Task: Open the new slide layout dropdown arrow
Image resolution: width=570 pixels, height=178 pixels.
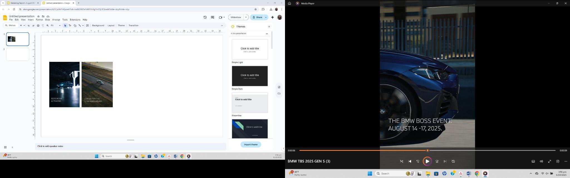Action: pyautogui.click(x=24, y=26)
